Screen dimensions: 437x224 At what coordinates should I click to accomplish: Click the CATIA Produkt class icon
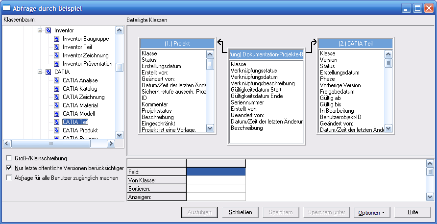[56, 130]
